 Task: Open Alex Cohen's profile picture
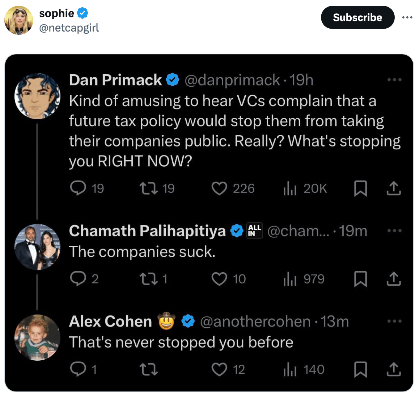[x=37, y=337]
